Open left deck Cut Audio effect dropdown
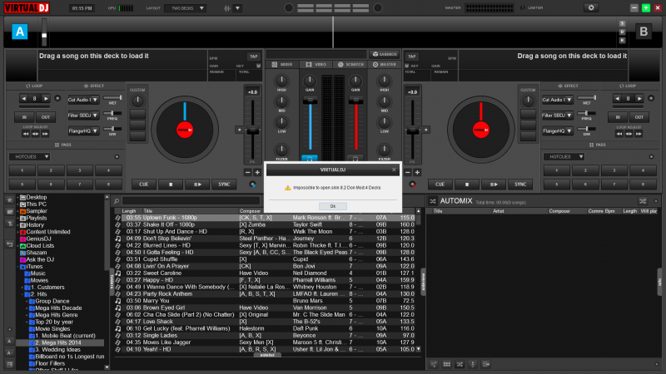 coord(83,100)
